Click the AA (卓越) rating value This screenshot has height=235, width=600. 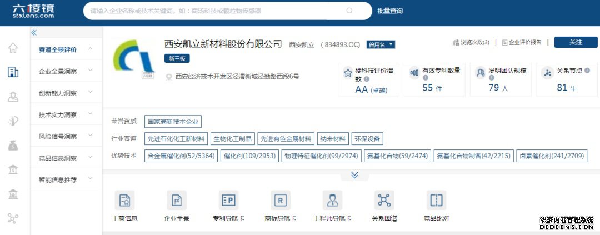click(x=371, y=90)
